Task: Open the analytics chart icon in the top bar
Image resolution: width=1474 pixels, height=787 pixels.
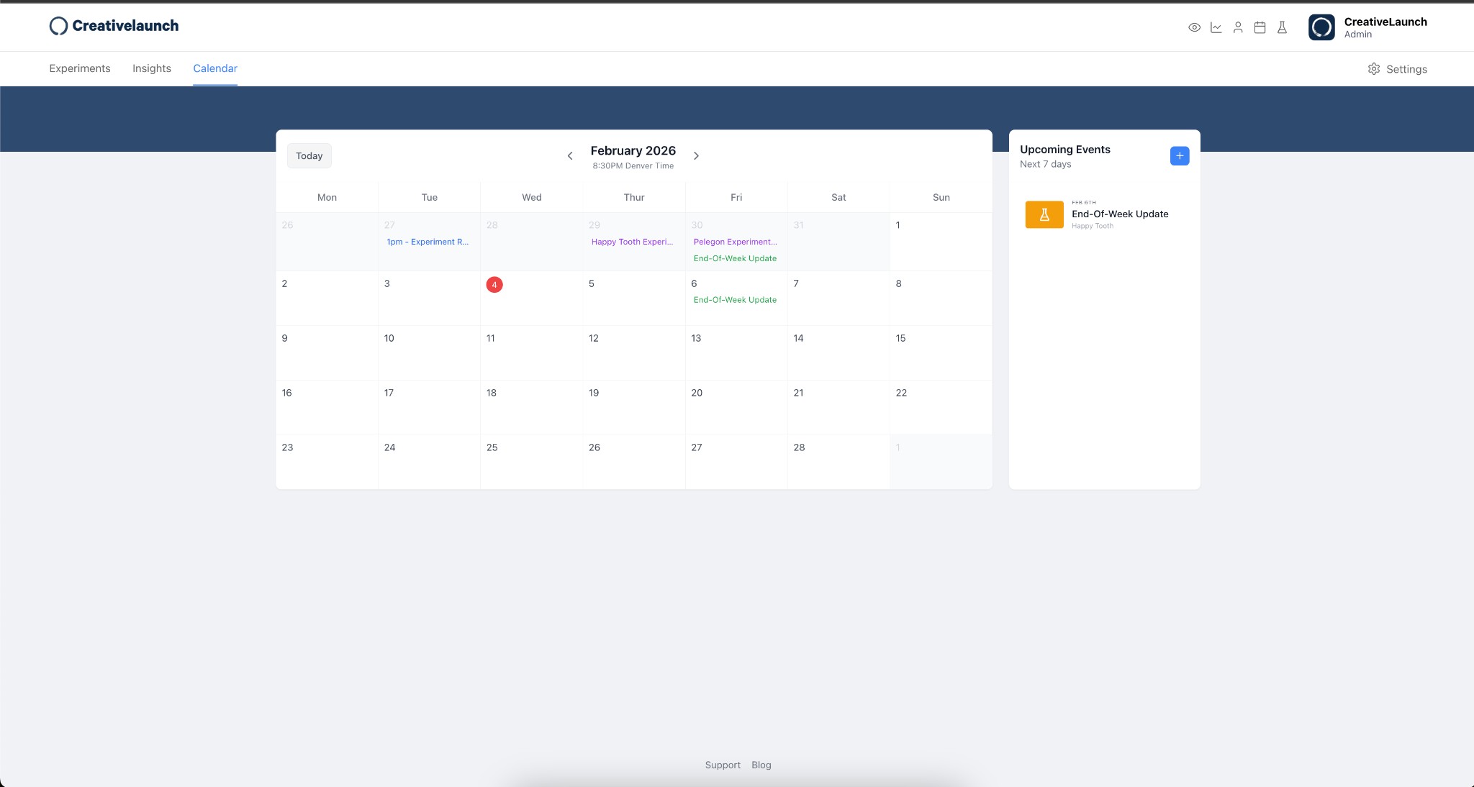Action: (x=1216, y=27)
